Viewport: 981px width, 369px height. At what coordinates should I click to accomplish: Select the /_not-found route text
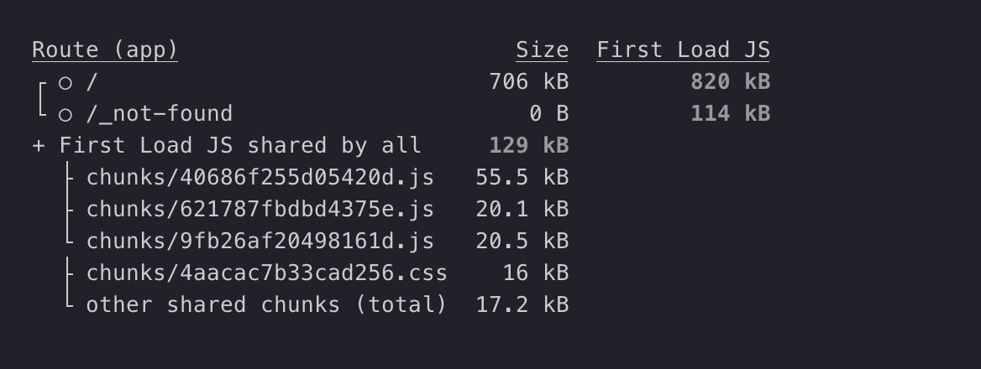coord(160,113)
